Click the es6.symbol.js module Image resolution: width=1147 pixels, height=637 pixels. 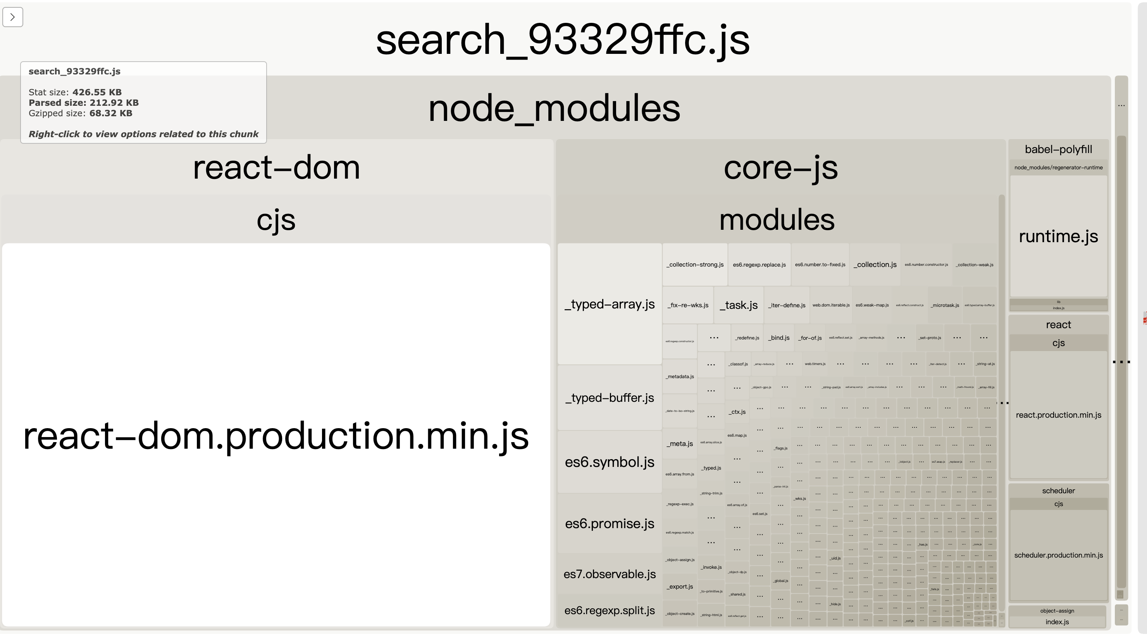[610, 462]
